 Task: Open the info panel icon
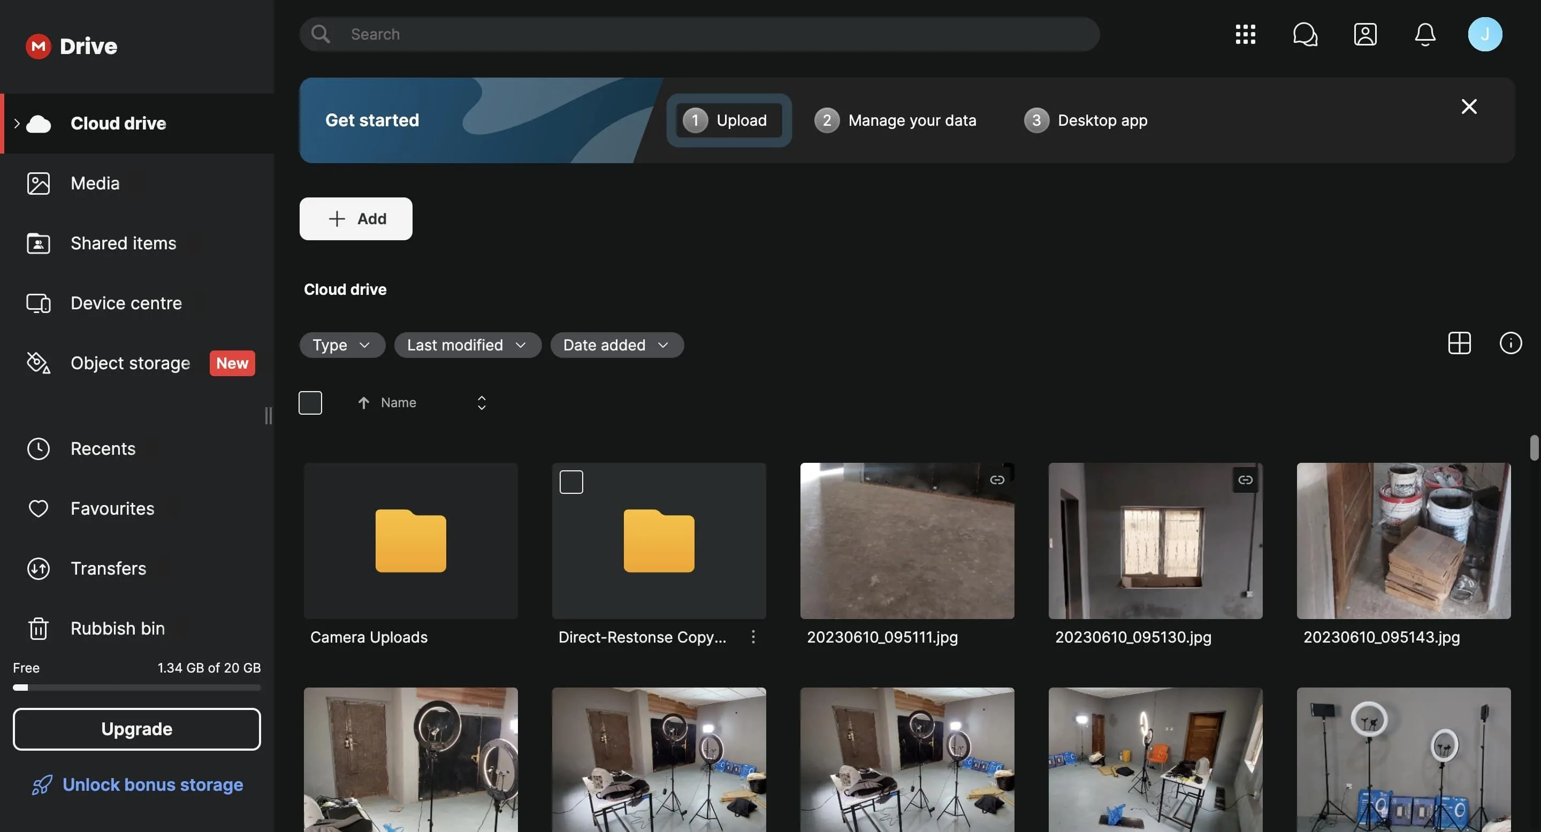[1511, 343]
